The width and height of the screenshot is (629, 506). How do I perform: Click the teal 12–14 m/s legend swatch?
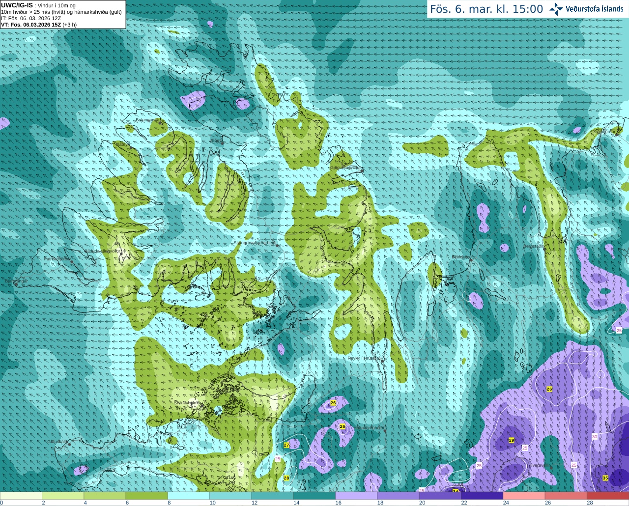click(273, 496)
